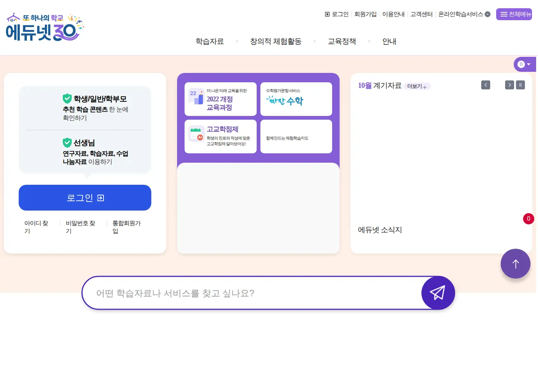Click the large blue 로그인 button
538x374 pixels.
[x=85, y=197]
